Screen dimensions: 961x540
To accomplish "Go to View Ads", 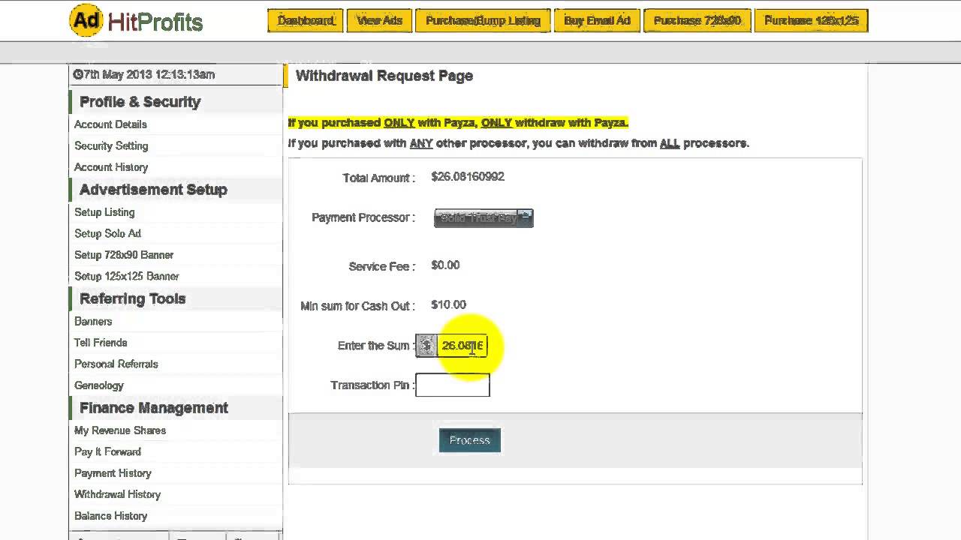I will point(379,21).
